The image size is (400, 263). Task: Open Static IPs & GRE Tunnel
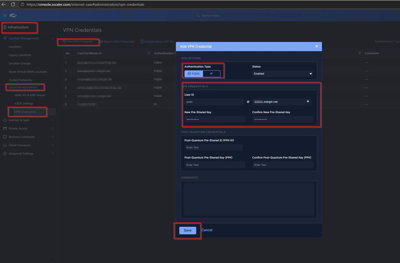coord(30,95)
